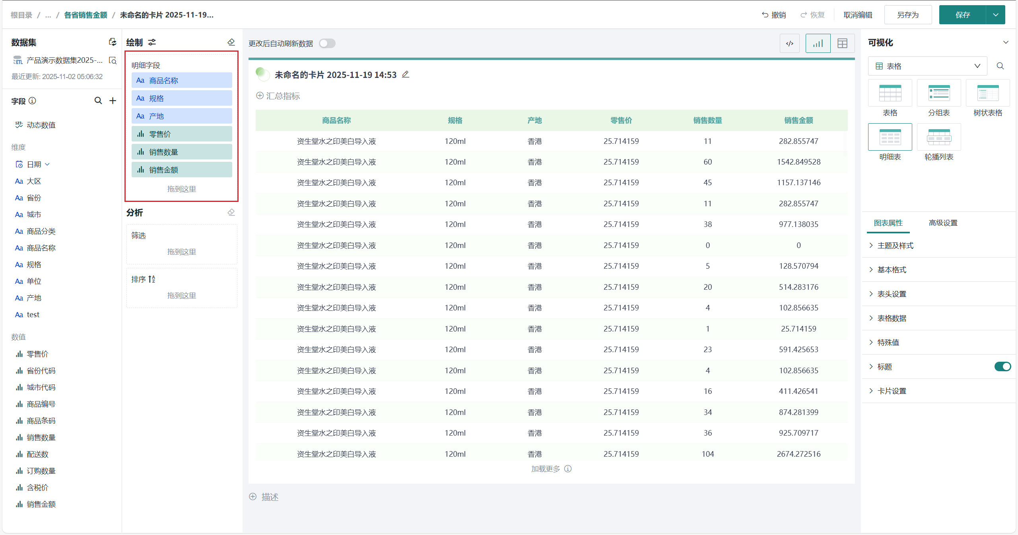Screen dimensions: 1018x535
Task: Open the 表格 chart type dropdown
Action: point(927,66)
